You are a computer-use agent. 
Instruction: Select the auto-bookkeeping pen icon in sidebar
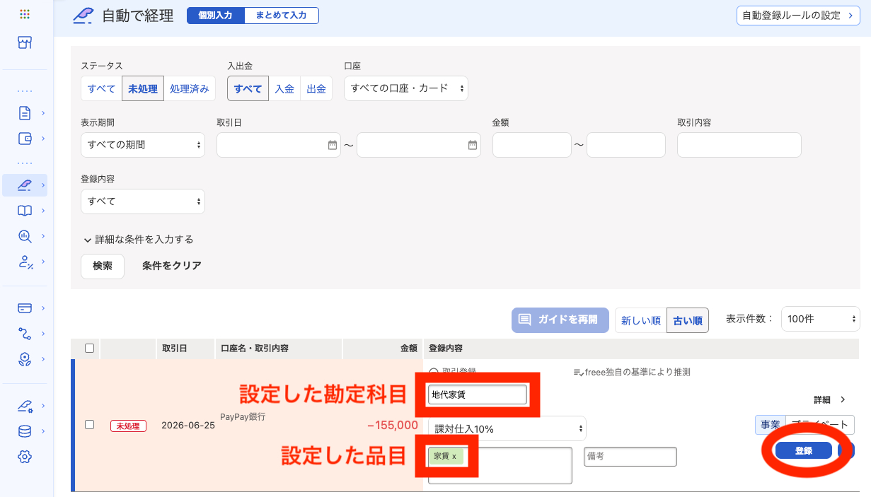[25, 185]
